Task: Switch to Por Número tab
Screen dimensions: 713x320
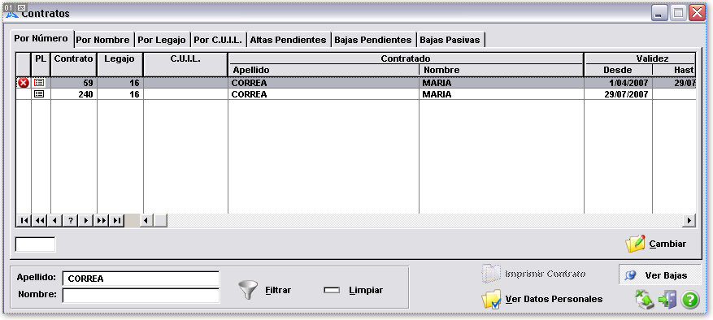Action: 41,39
